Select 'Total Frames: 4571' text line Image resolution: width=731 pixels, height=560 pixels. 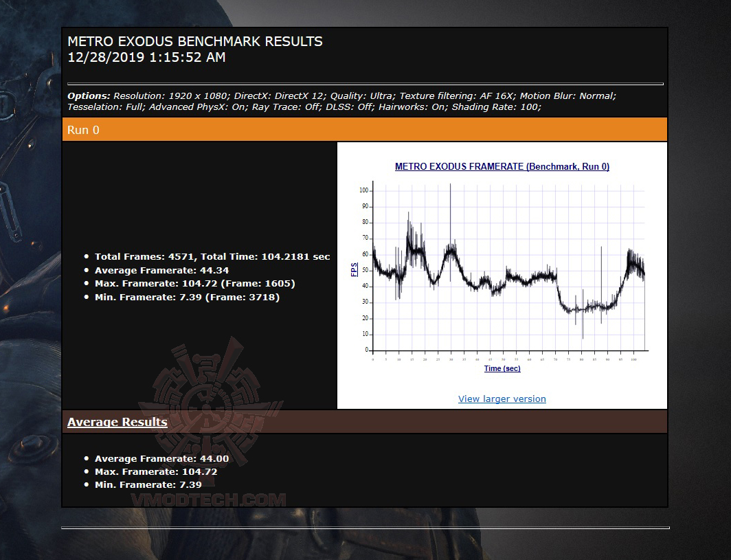(212, 256)
